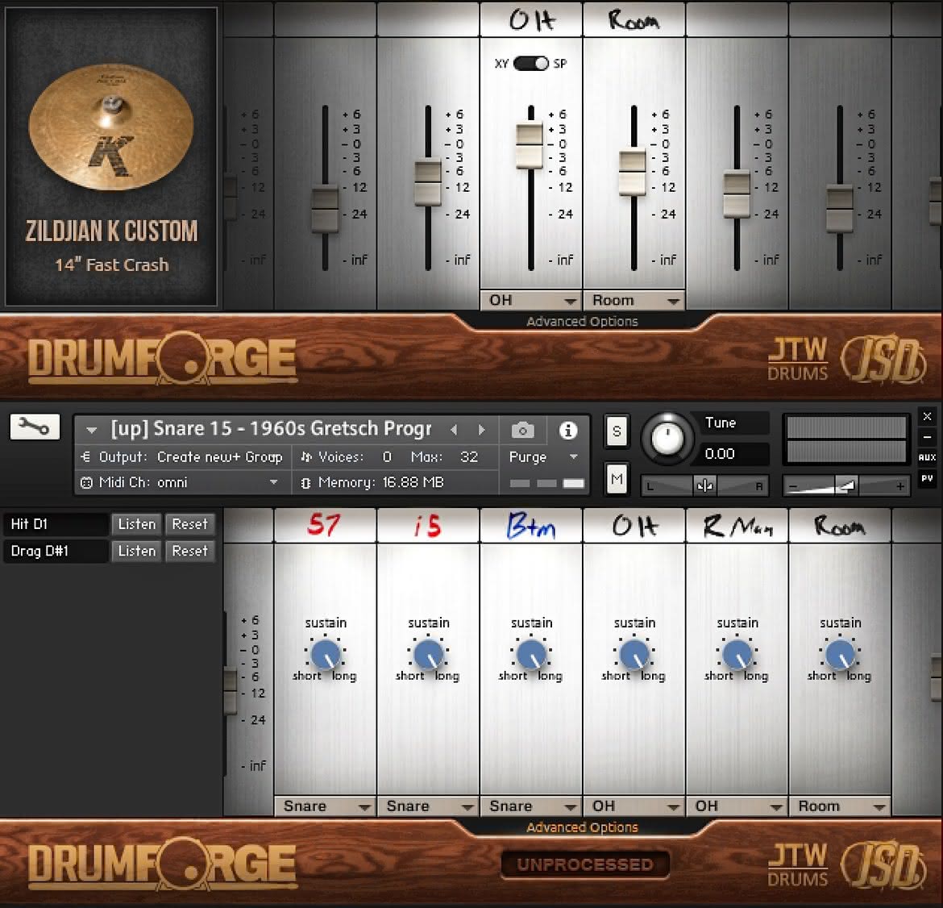Image resolution: width=943 pixels, height=908 pixels.
Task: Load previous instrument with the left arrow
Action: (454, 430)
